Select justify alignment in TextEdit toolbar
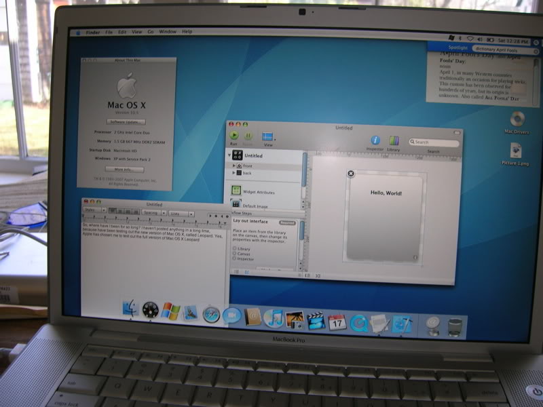 [x=128, y=212]
